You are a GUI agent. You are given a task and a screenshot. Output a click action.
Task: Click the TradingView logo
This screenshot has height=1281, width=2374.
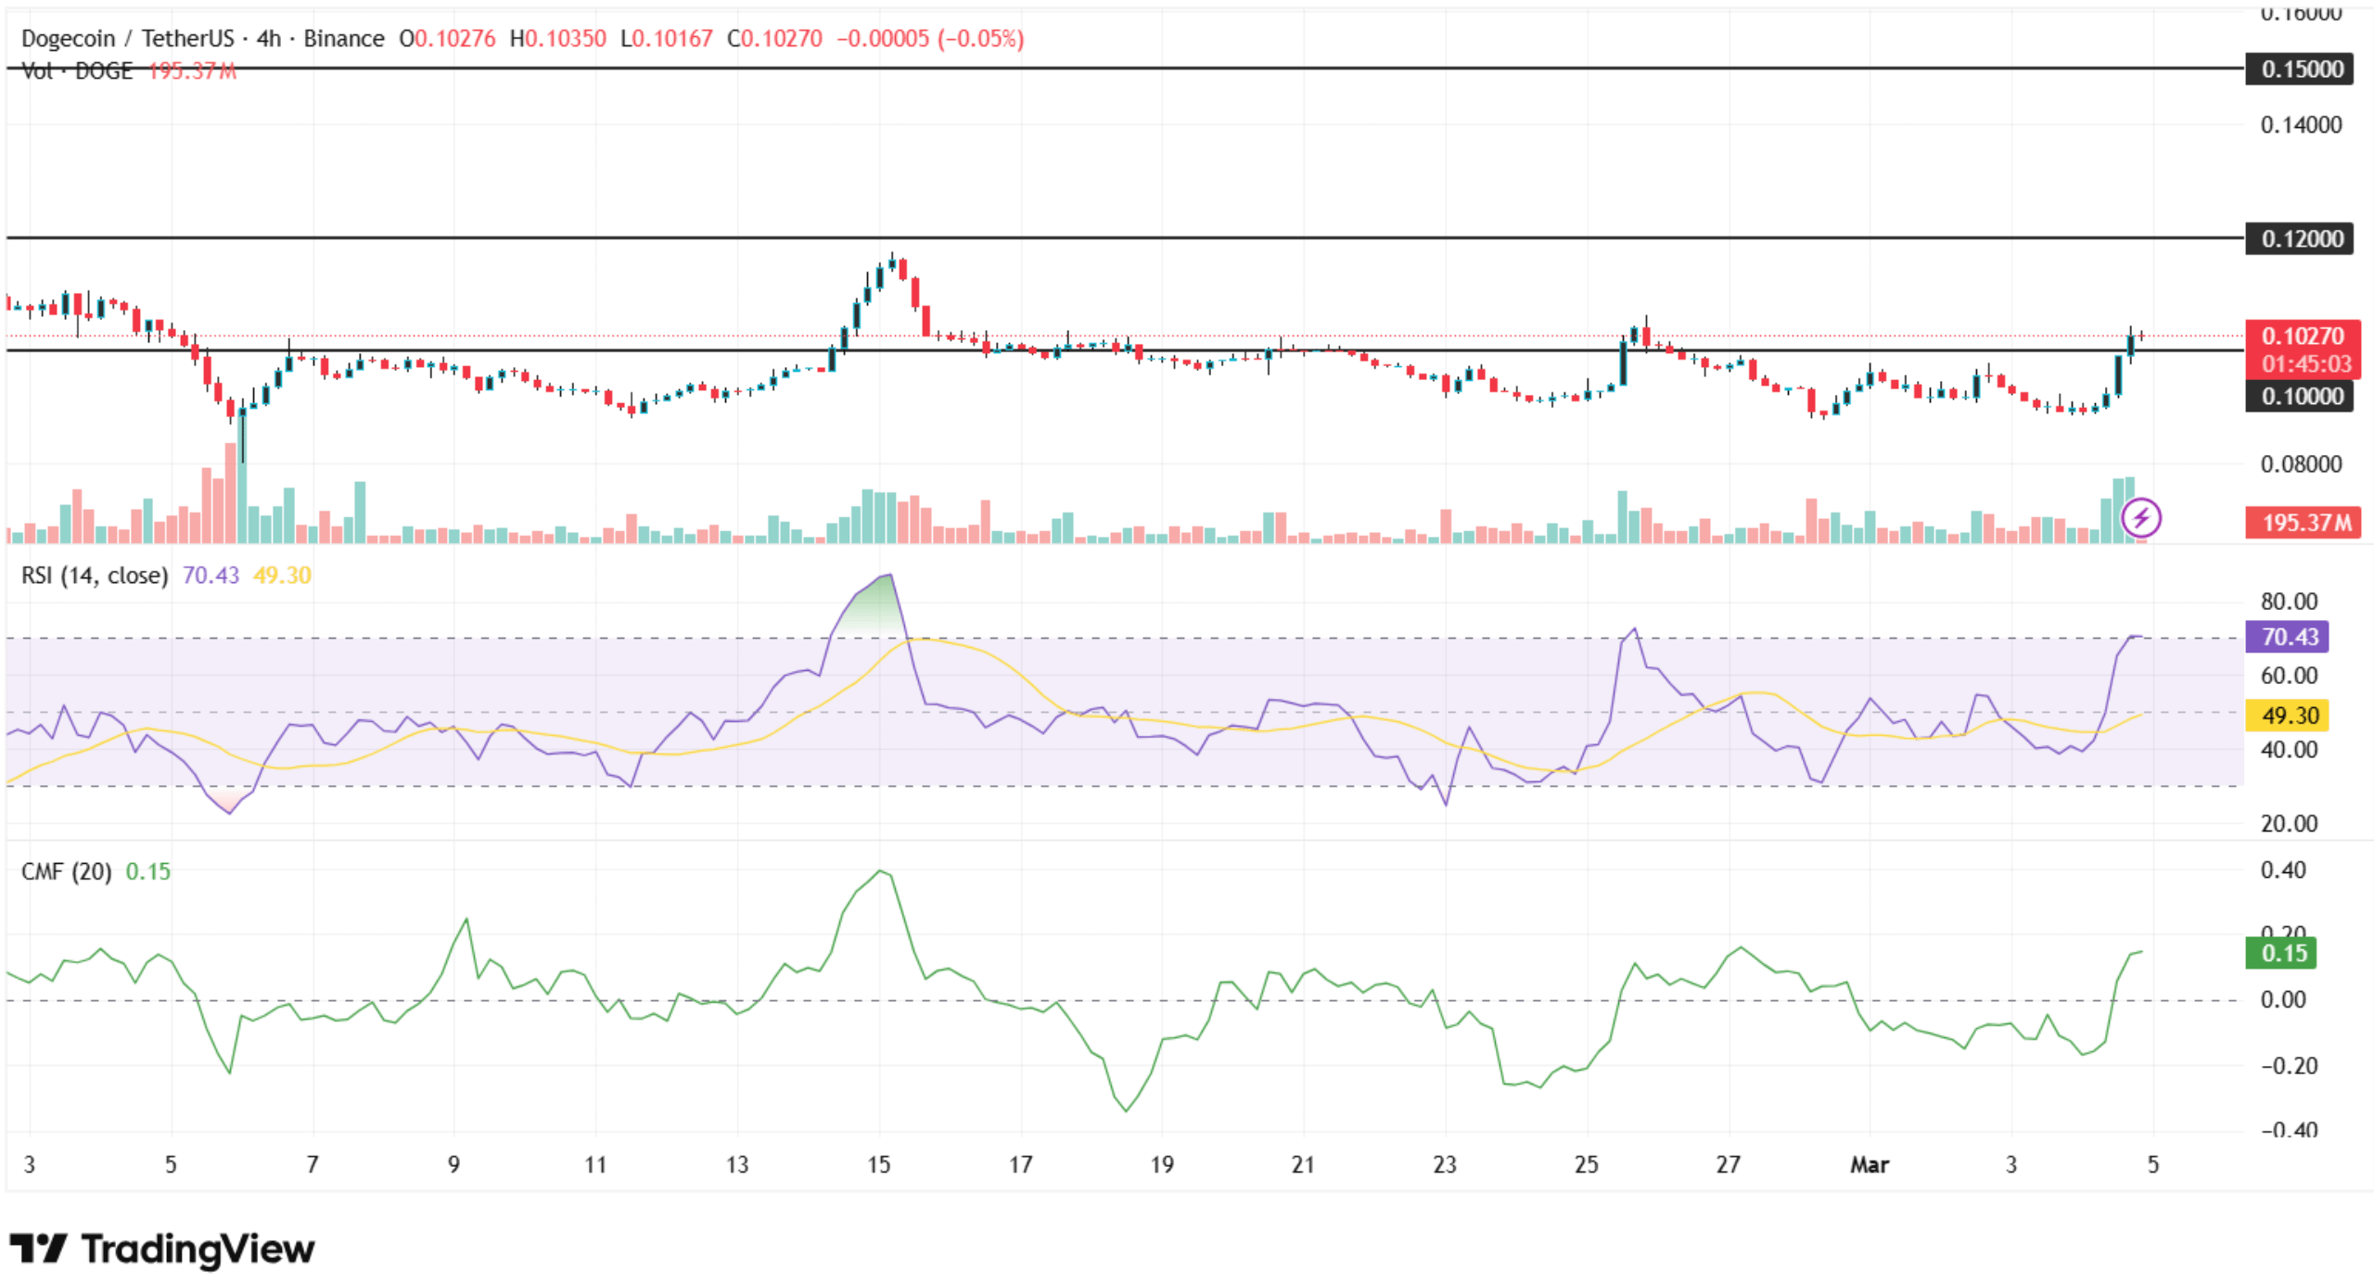162,1249
